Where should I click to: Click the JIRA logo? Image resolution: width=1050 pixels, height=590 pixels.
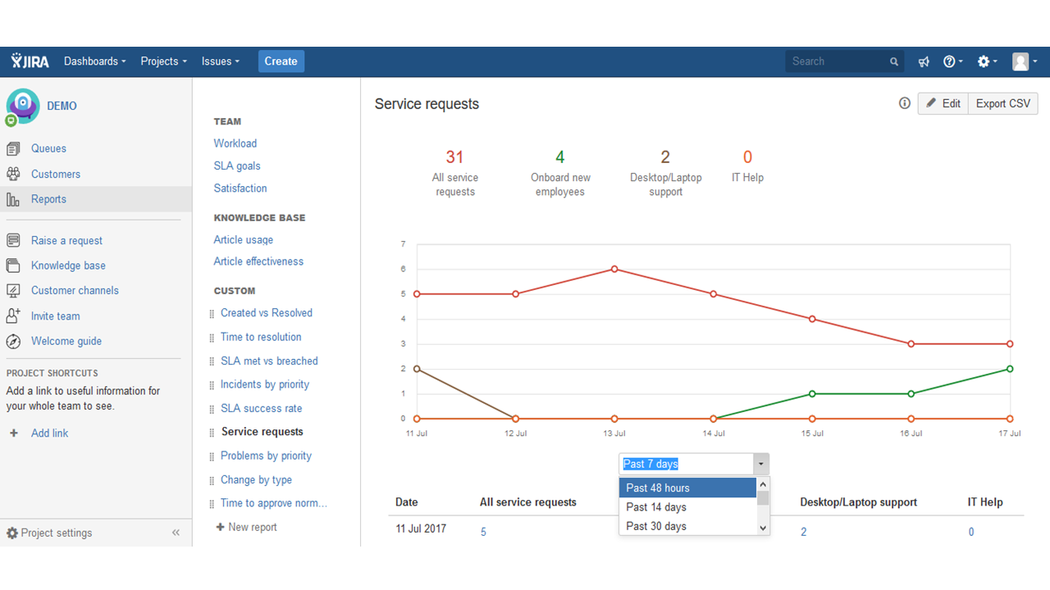coord(30,61)
